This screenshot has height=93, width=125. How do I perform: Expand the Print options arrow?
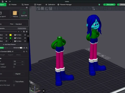point(118,5)
